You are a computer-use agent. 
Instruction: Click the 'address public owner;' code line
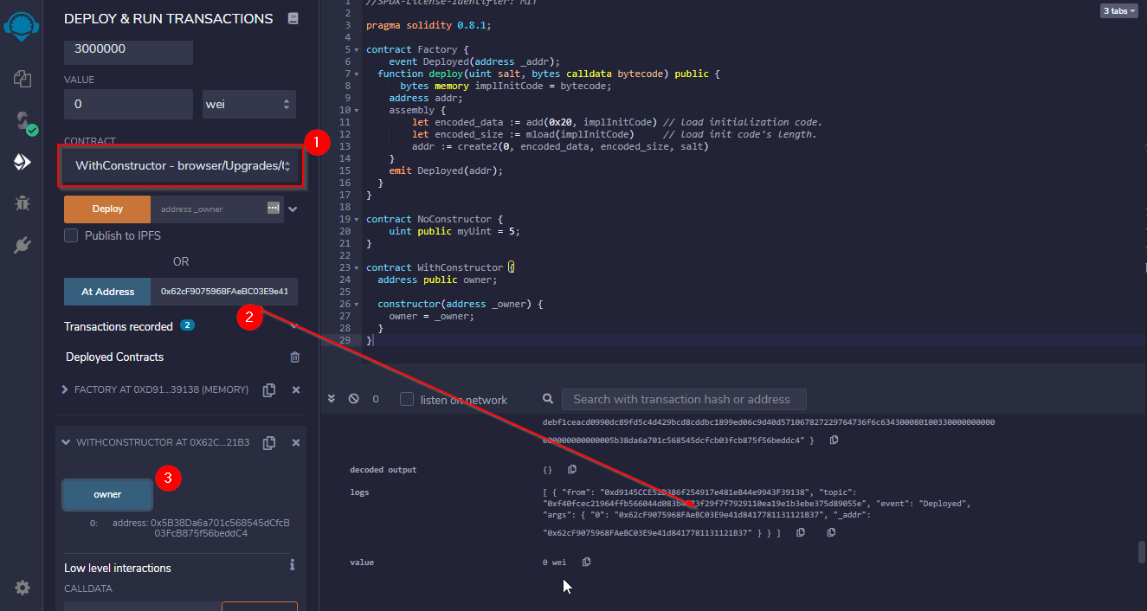pos(437,280)
